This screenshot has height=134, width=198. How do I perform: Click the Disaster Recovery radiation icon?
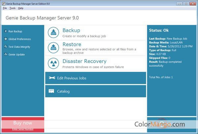point(53,63)
